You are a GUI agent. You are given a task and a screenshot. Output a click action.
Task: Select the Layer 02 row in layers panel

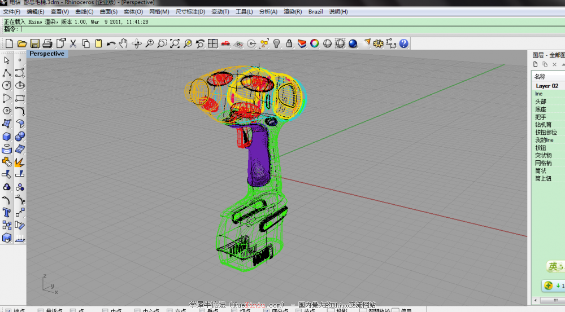(548, 86)
